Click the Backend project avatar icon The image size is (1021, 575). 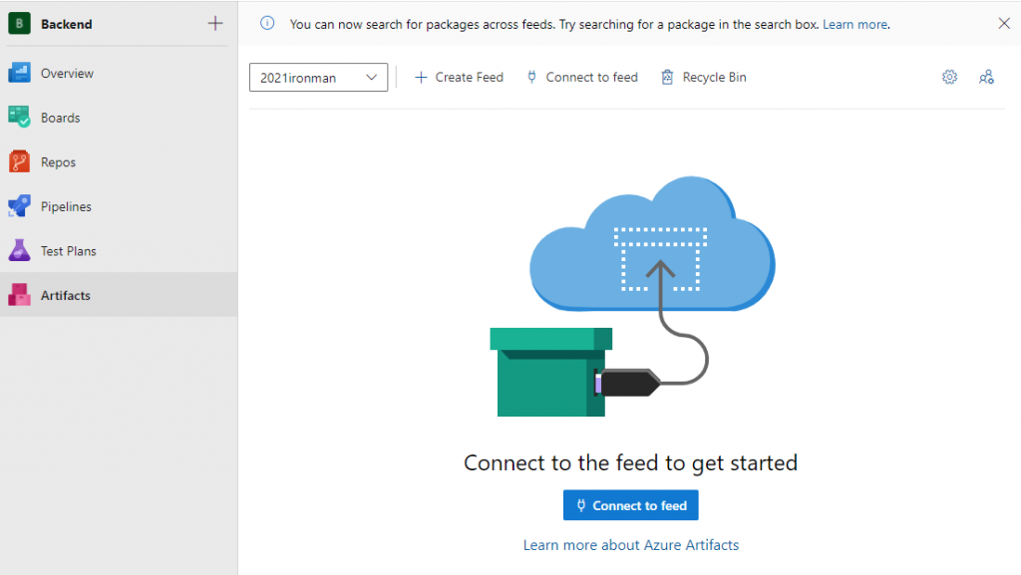coord(19,23)
